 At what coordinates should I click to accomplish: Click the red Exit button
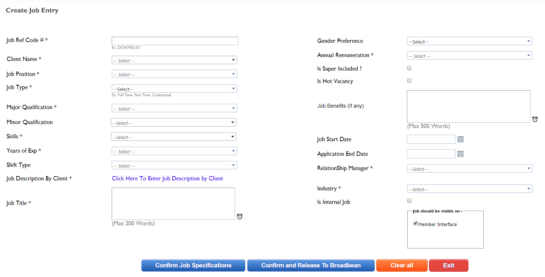(449, 266)
